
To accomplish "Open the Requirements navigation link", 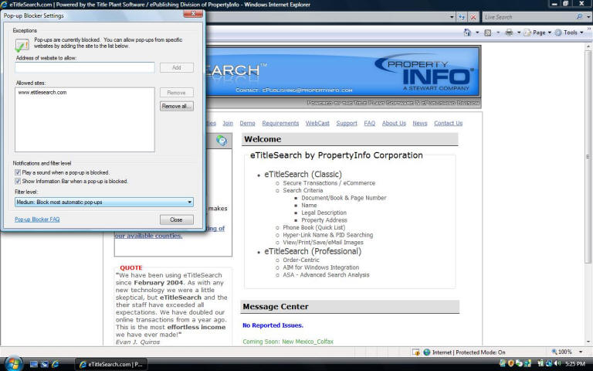I will (280, 124).
